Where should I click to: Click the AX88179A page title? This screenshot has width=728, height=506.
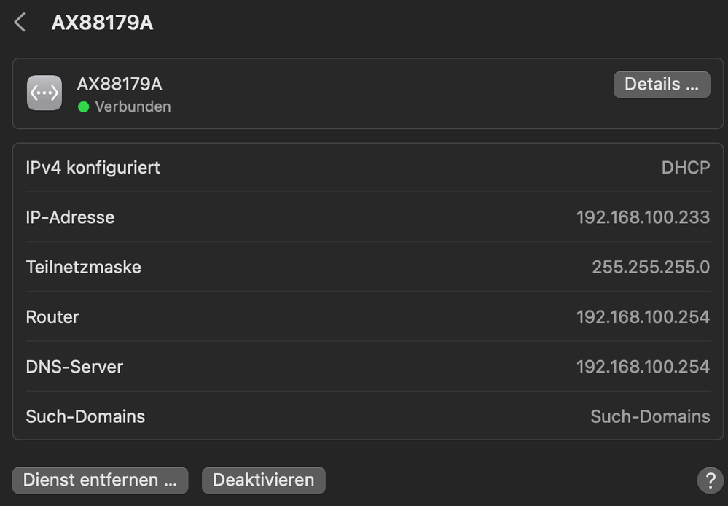(102, 23)
